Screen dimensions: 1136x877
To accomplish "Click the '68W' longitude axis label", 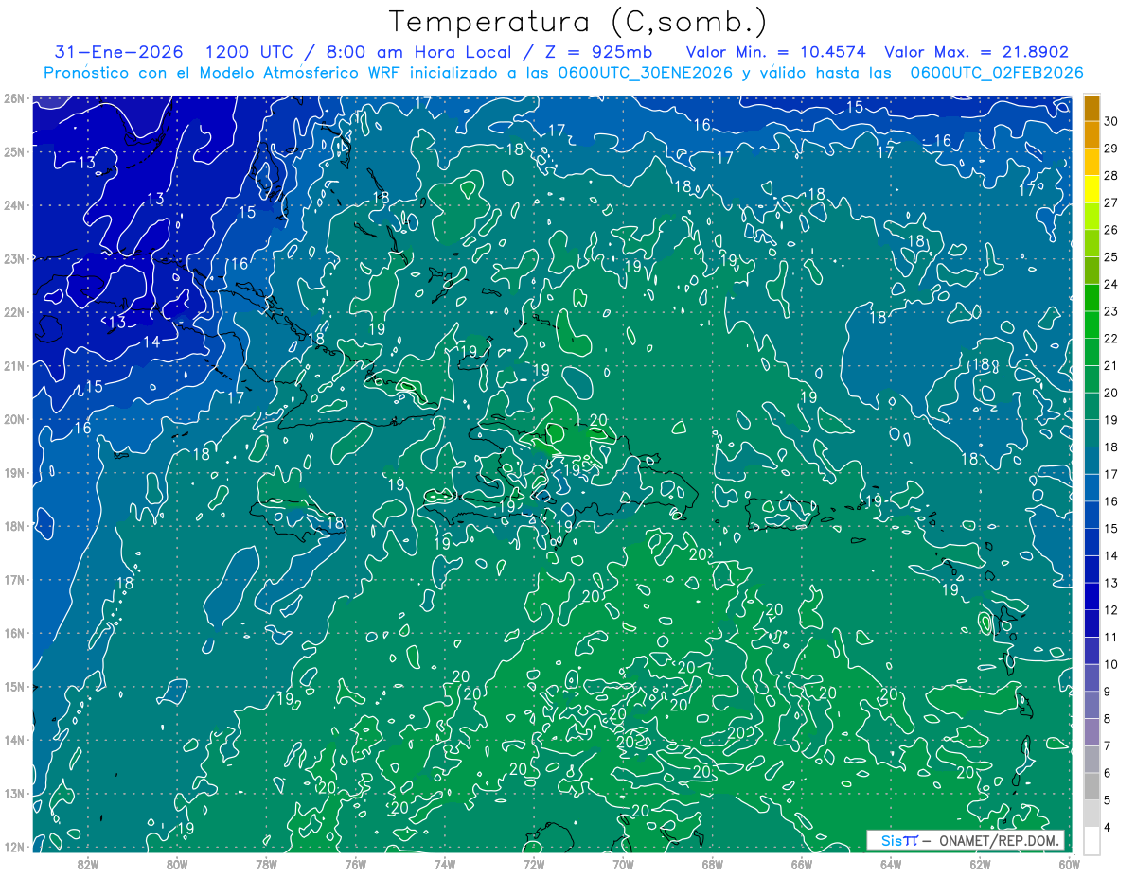I will [712, 863].
